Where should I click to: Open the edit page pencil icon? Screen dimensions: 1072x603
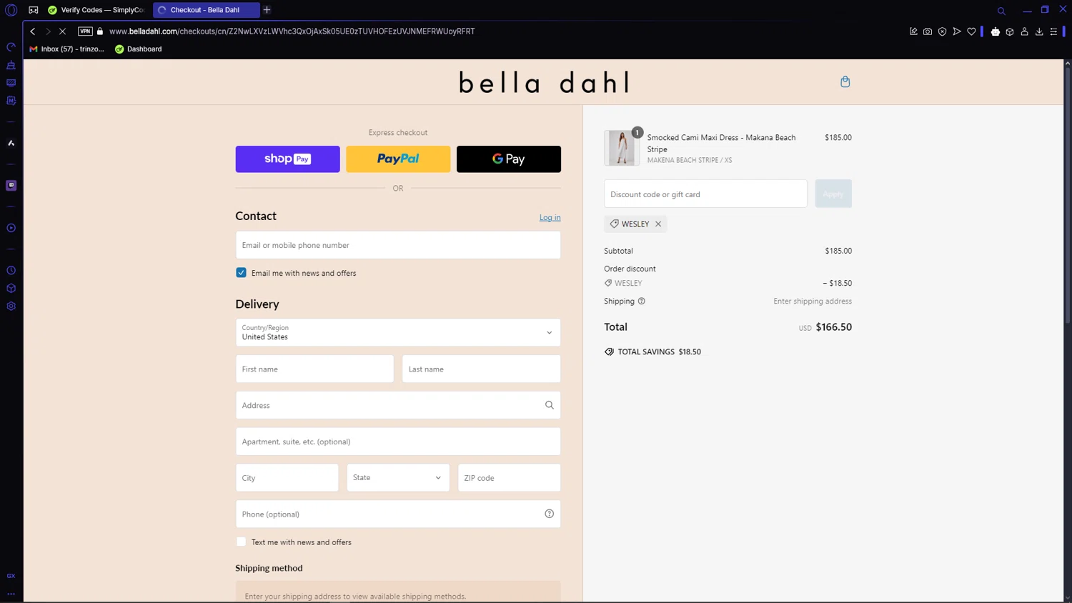913,31
